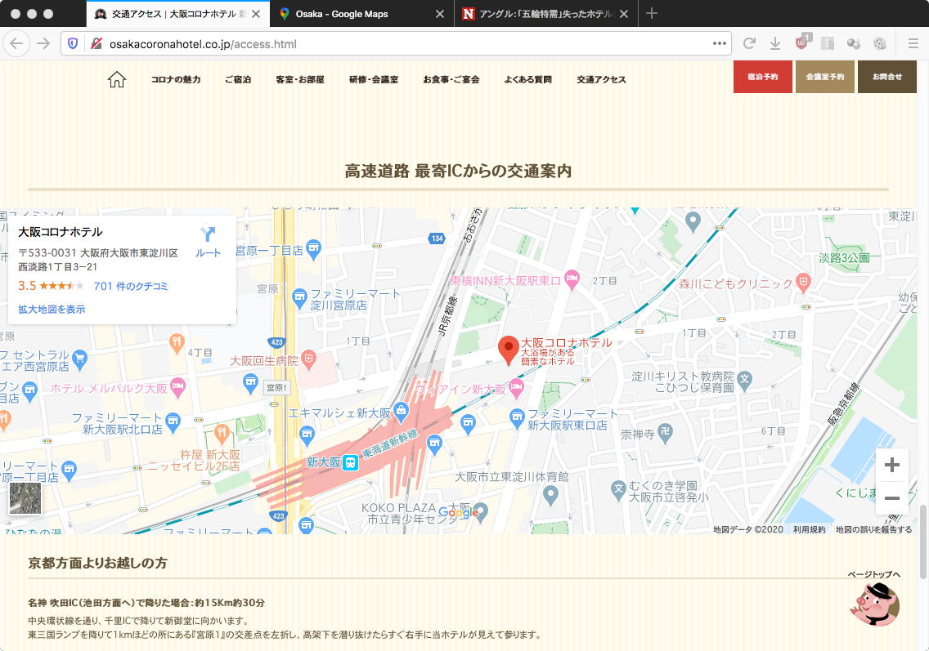Click the ルート directions link
Screen dimensions: 929x651
click(208, 252)
